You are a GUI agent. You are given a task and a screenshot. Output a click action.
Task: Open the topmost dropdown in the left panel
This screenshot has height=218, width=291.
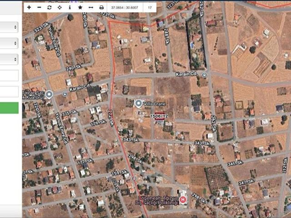coord(9,27)
